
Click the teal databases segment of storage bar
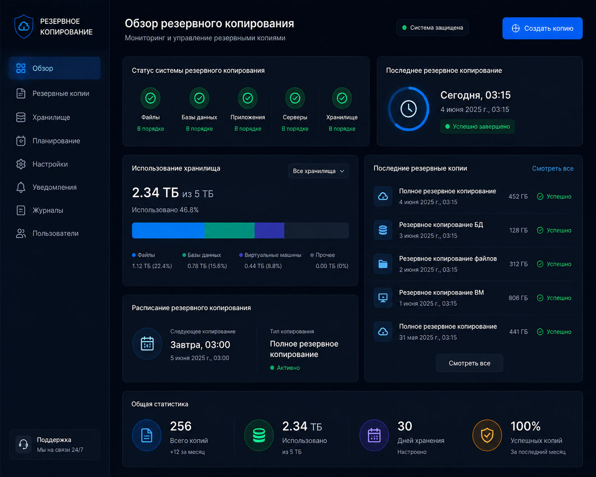[230, 230]
